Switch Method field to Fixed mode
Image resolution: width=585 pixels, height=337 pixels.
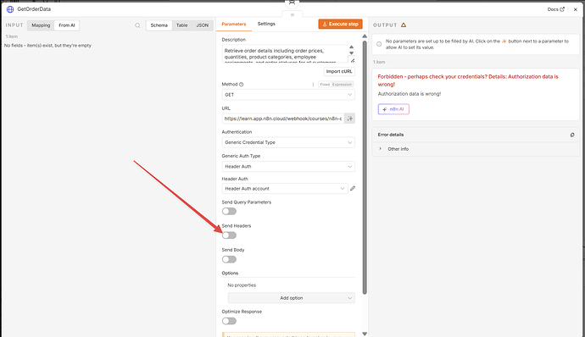(x=325, y=85)
